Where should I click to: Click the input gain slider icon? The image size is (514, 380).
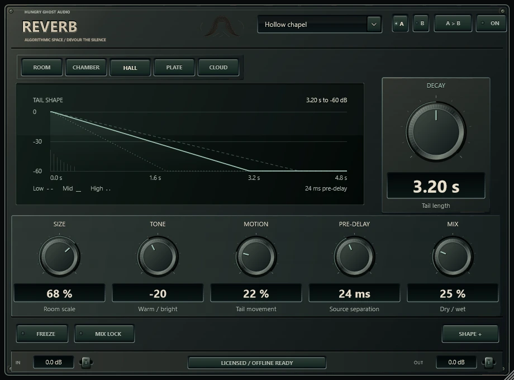pyautogui.click(x=86, y=362)
